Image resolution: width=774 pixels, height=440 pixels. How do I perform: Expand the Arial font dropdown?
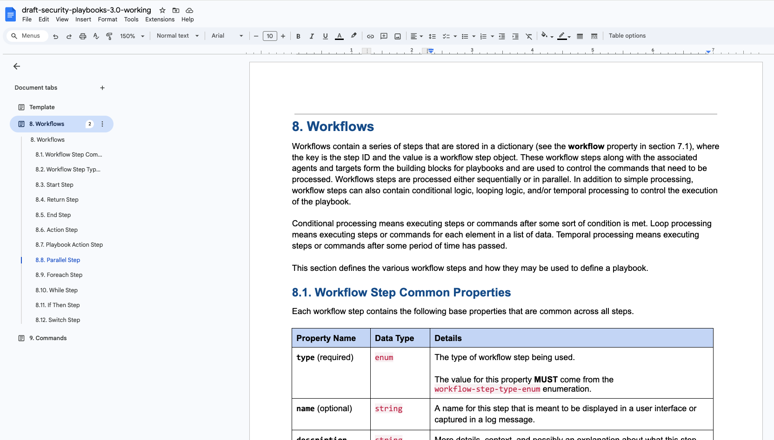[227, 36]
